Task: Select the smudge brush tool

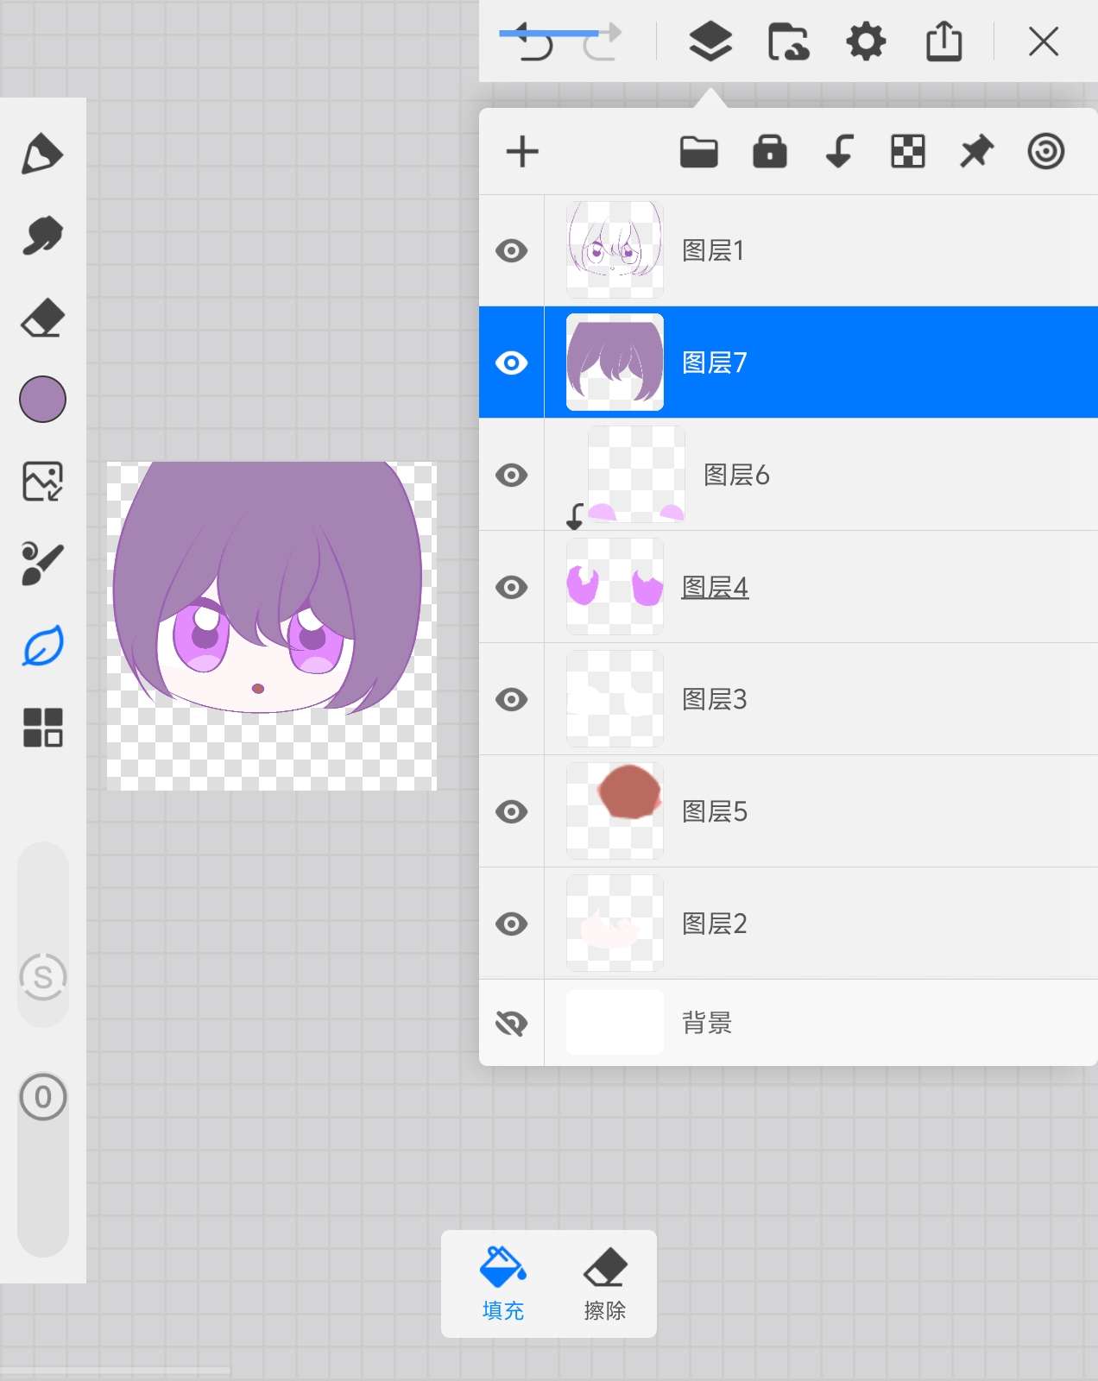Action: [x=42, y=236]
